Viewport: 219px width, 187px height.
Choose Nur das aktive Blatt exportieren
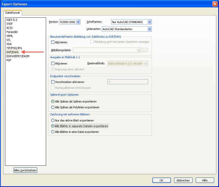click(x=53, y=120)
